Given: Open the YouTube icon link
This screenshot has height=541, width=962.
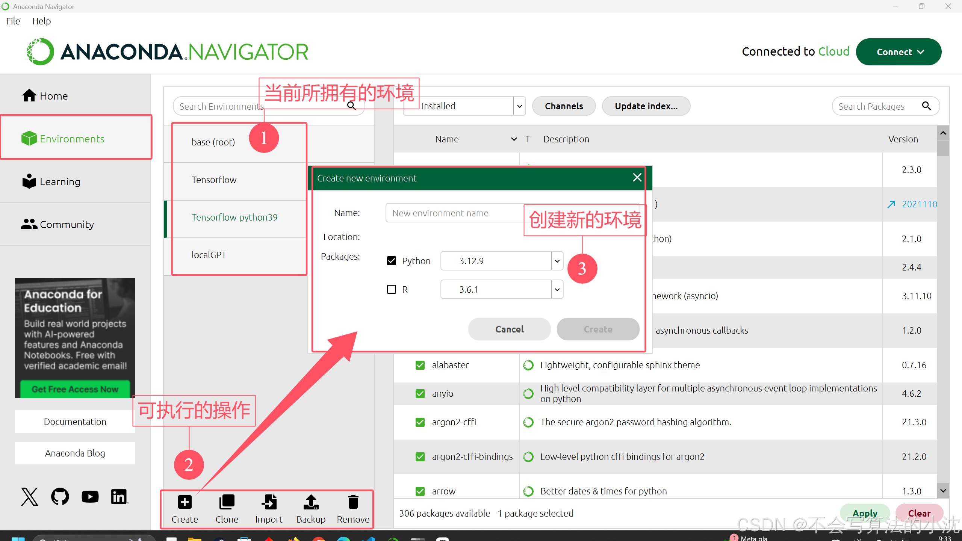Looking at the screenshot, I should pos(90,497).
